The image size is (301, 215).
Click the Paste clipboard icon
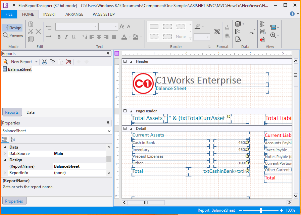pyautogui.click(x=31, y=24)
